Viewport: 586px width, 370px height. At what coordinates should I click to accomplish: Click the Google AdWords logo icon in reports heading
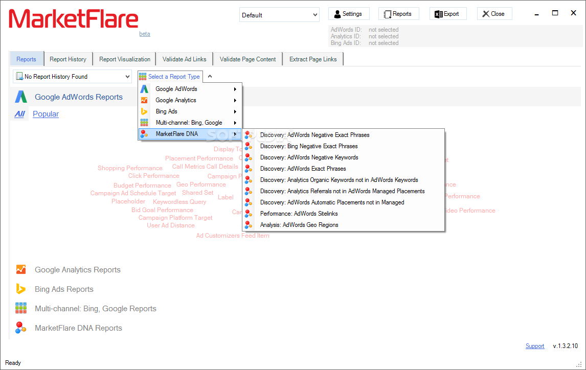click(x=21, y=97)
